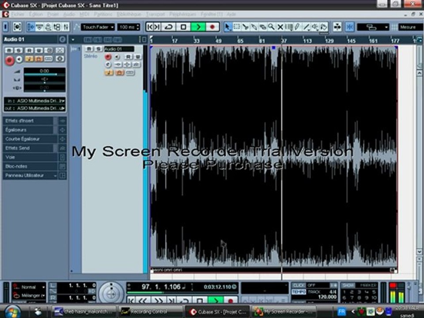Screen dimensions: 424x318
Task: Select the Object Selection arrow tool
Action: (x=228, y=27)
